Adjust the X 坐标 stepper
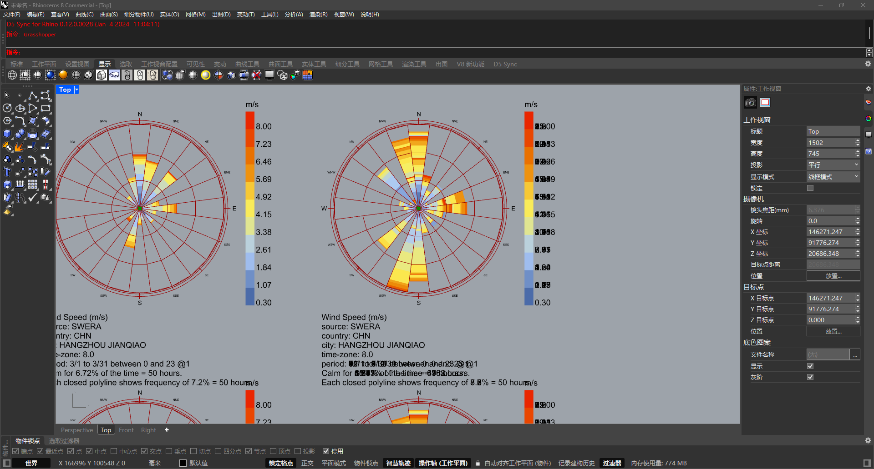Image resolution: width=874 pixels, height=469 pixels. pyautogui.click(x=858, y=232)
